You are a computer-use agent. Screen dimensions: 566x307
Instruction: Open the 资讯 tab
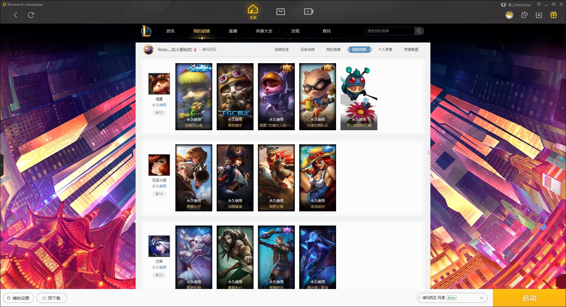[x=170, y=31]
